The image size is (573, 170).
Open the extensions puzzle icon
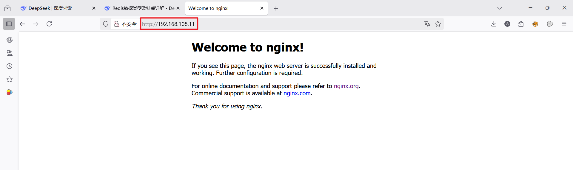coord(521,24)
